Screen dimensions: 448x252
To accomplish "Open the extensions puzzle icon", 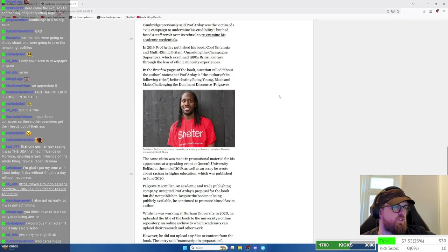I will [430, 11].
